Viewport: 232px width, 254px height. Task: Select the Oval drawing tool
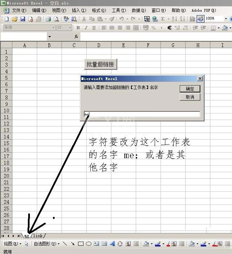tap(89, 244)
